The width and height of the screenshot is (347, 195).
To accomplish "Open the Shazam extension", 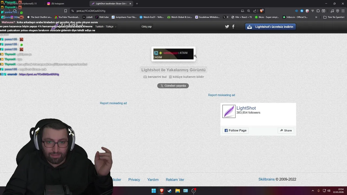I will pos(302,11).
